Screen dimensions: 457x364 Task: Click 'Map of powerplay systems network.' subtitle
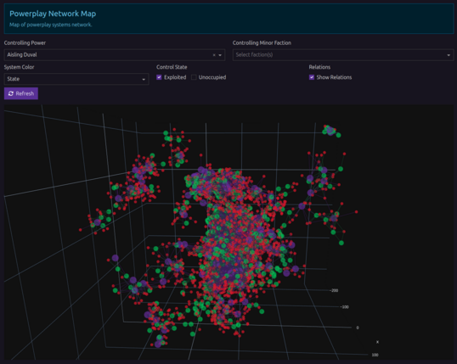click(51, 25)
